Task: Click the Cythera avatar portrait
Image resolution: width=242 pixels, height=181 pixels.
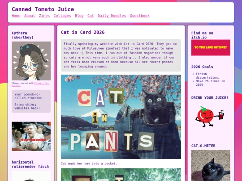Action: [31, 61]
